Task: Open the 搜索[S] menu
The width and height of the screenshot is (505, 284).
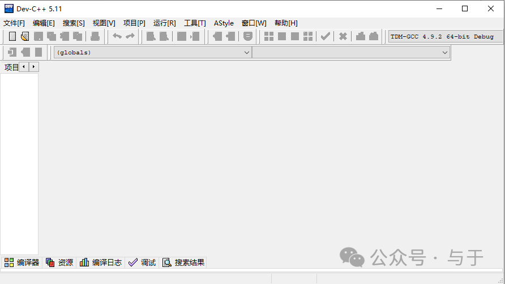Action: click(74, 23)
